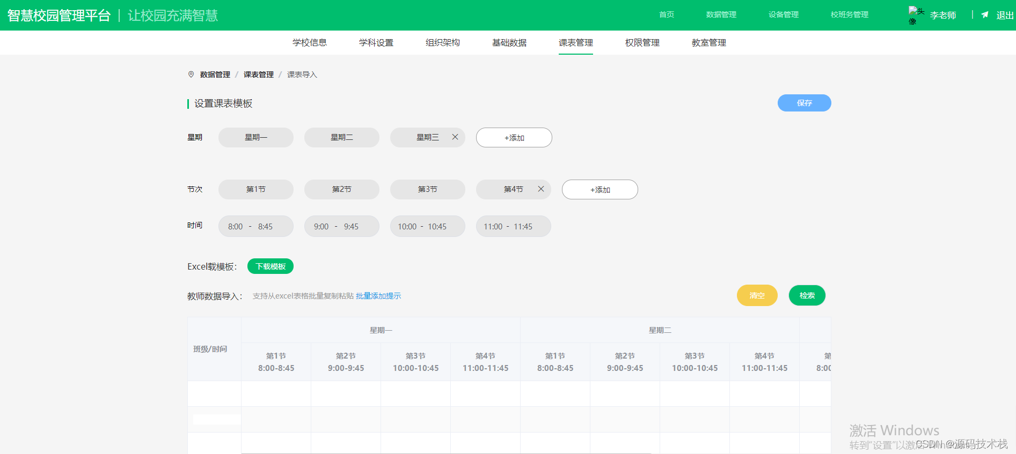Remove 星期三 via its X icon
The width and height of the screenshot is (1016, 454).
click(x=455, y=137)
